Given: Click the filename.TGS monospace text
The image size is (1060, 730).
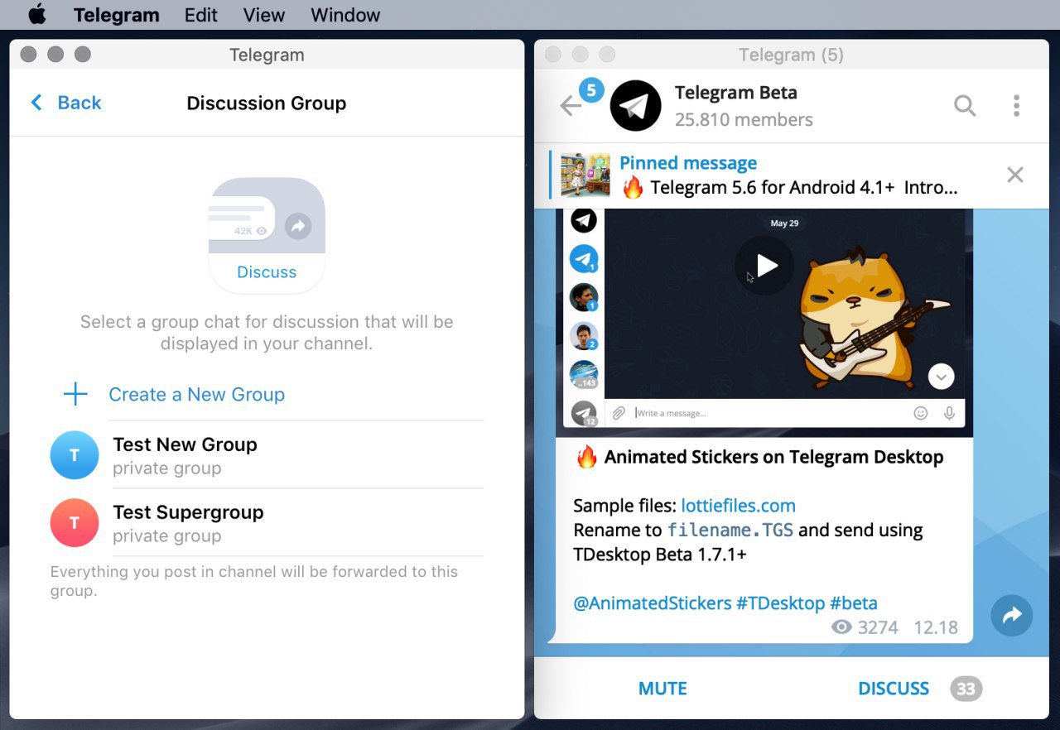Looking at the screenshot, I should [x=730, y=531].
